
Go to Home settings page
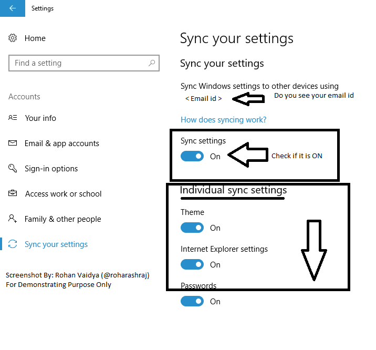[35, 38]
